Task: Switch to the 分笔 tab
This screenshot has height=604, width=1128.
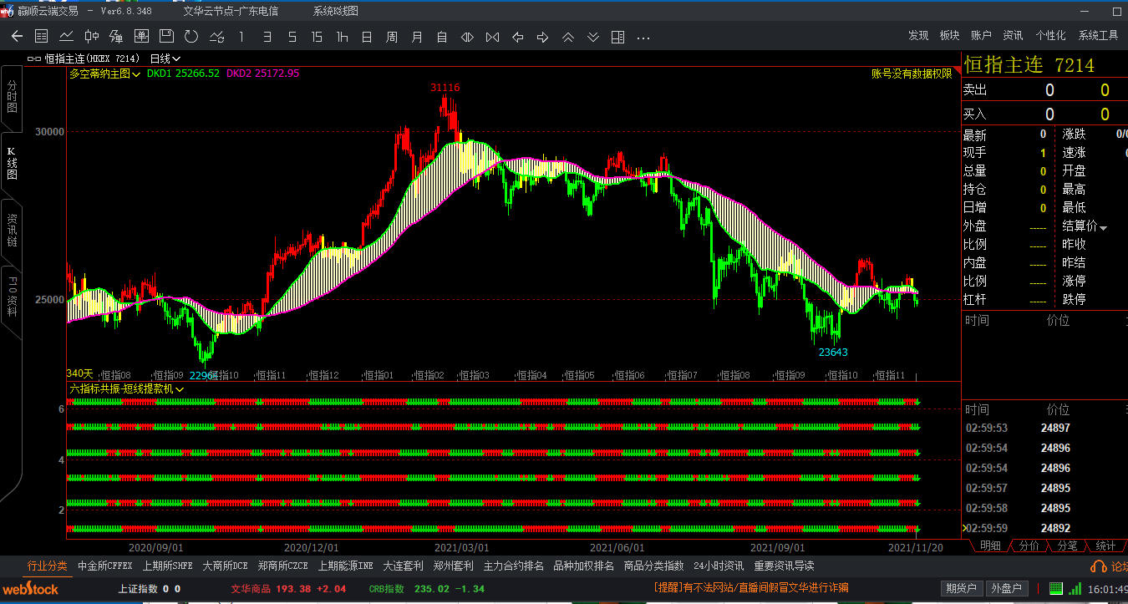Action: (1067, 546)
